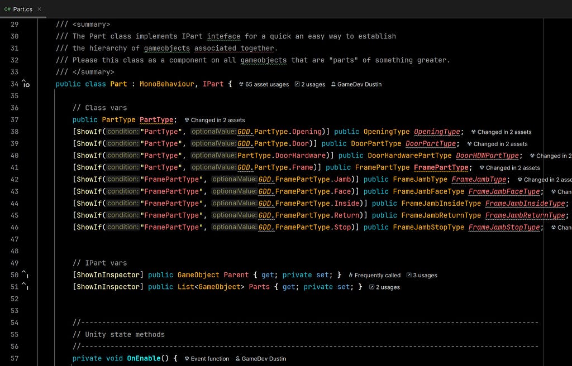The height and width of the screenshot is (366, 572).
Task: Click the 'OpeningType' field name on line 38
Action: (x=437, y=132)
